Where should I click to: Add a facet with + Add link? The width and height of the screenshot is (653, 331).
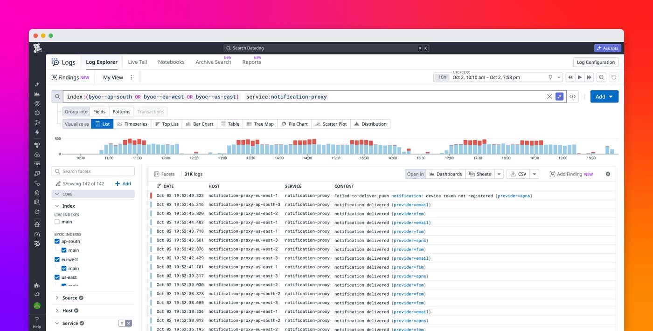(123, 184)
